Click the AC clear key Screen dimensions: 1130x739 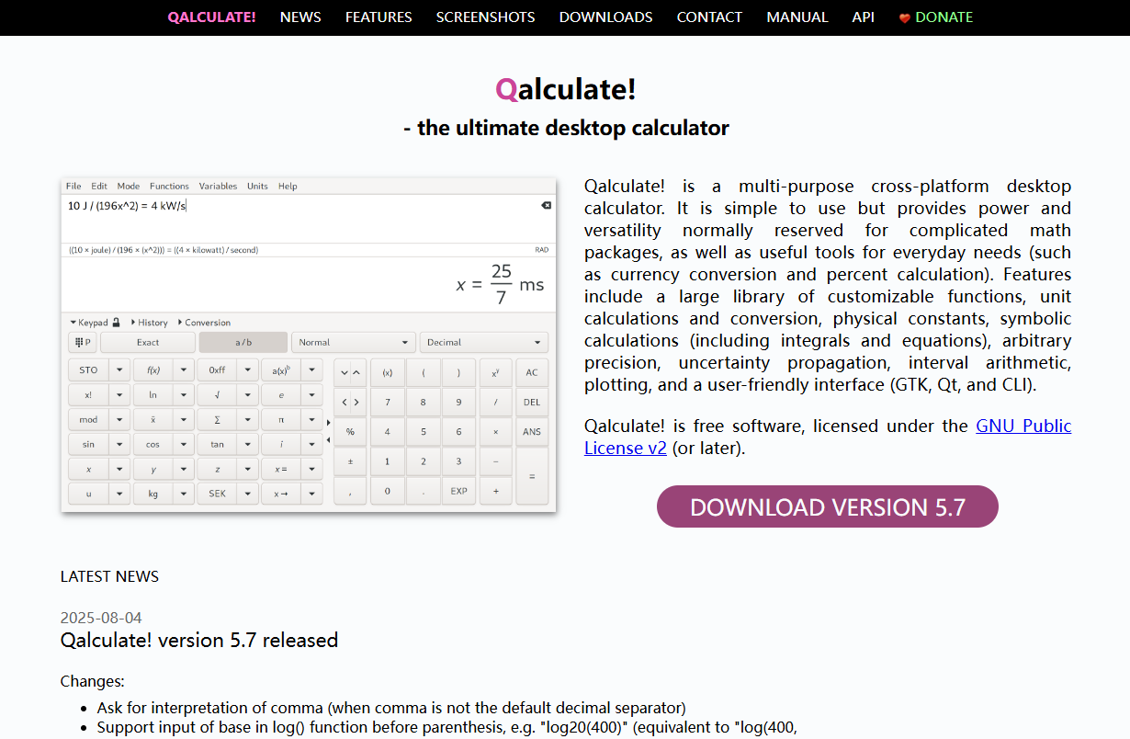coord(532,373)
